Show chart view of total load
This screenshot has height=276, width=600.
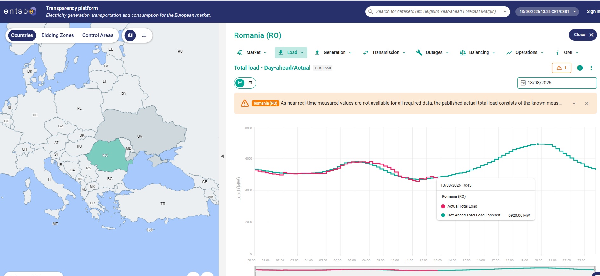240,83
